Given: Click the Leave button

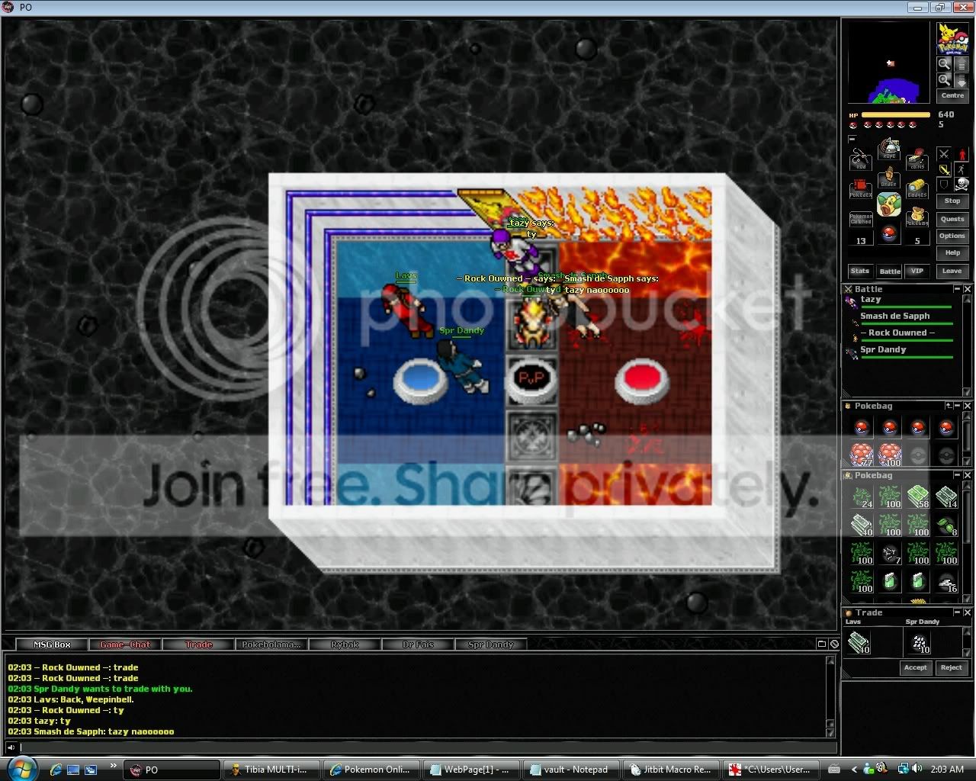Looking at the screenshot, I should (x=952, y=271).
